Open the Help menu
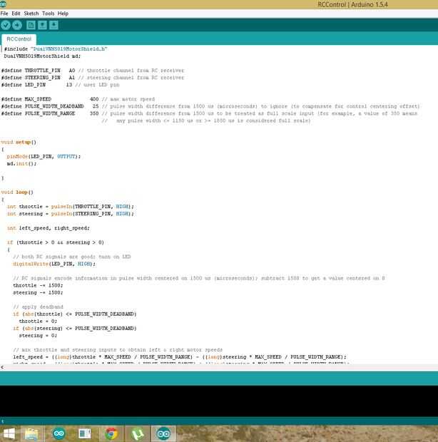Image resolution: width=438 pixels, height=442 pixels. (63, 14)
